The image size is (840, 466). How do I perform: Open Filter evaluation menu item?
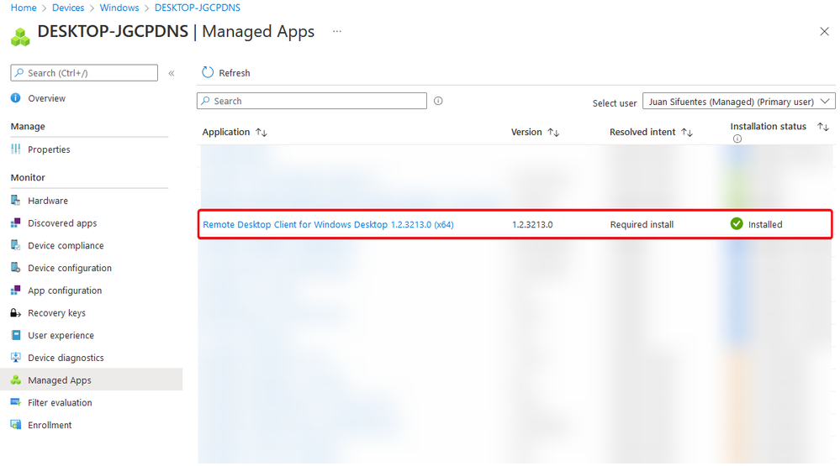click(x=60, y=403)
